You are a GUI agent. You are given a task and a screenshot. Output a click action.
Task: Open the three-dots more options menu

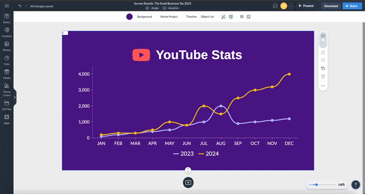point(323,86)
